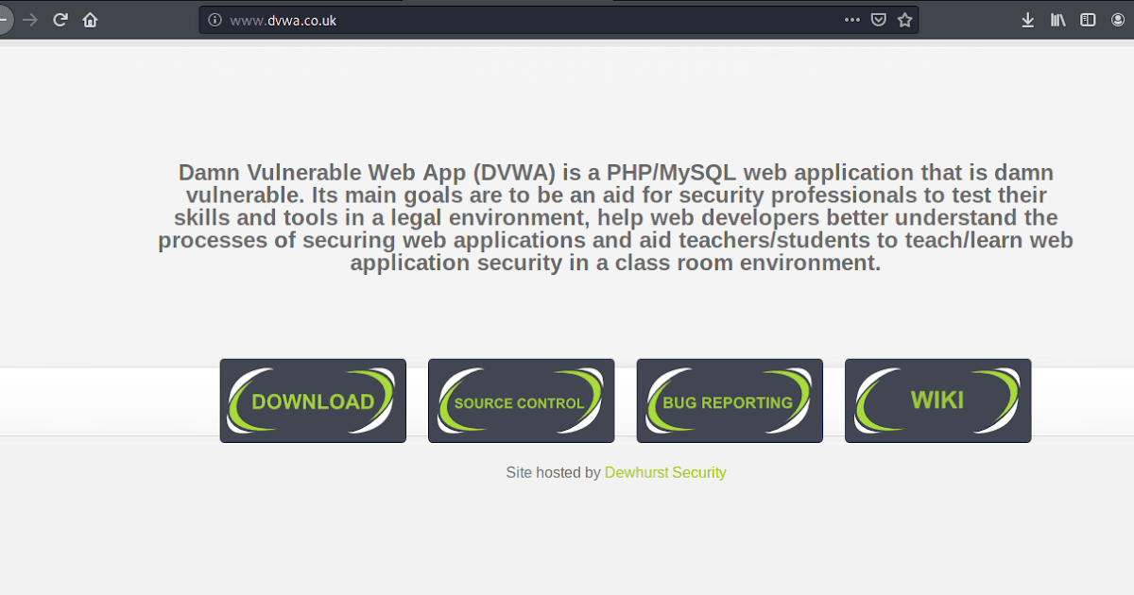Viewport: 1134px width, 595px height.
Task: Open the WIKI button
Action: point(937,400)
